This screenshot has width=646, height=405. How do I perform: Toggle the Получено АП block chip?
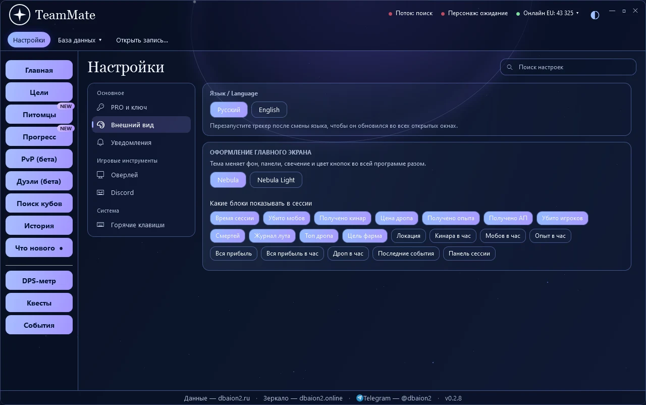(x=508, y=218)
